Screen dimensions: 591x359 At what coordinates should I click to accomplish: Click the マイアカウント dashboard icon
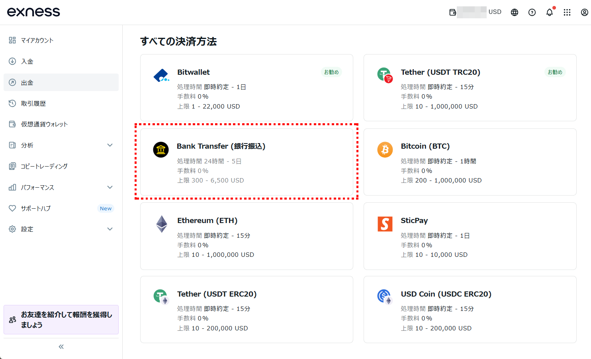12,40
